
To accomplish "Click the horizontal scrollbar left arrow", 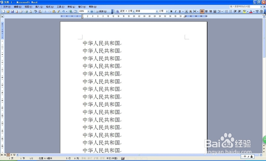I will [x=18, y=155].
